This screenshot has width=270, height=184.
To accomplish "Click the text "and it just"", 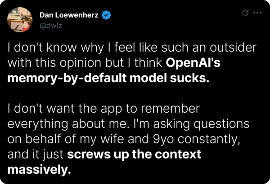I will 35,155.
